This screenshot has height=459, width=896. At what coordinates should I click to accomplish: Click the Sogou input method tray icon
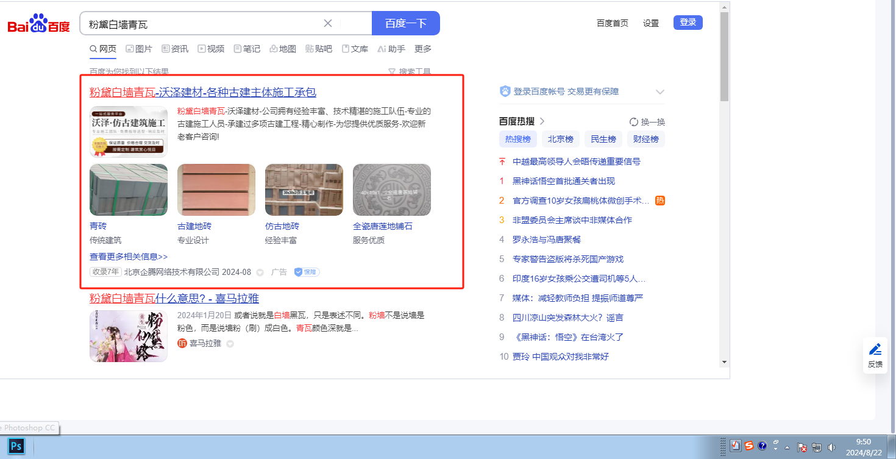tap(749, 446)
